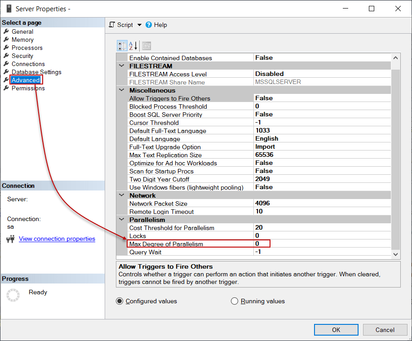Click the wrench icon beside Memory

7,40
